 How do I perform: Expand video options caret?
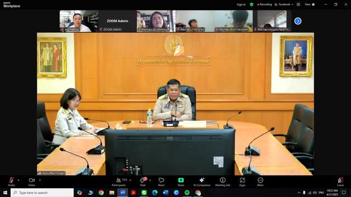click(x=40, y=180)
